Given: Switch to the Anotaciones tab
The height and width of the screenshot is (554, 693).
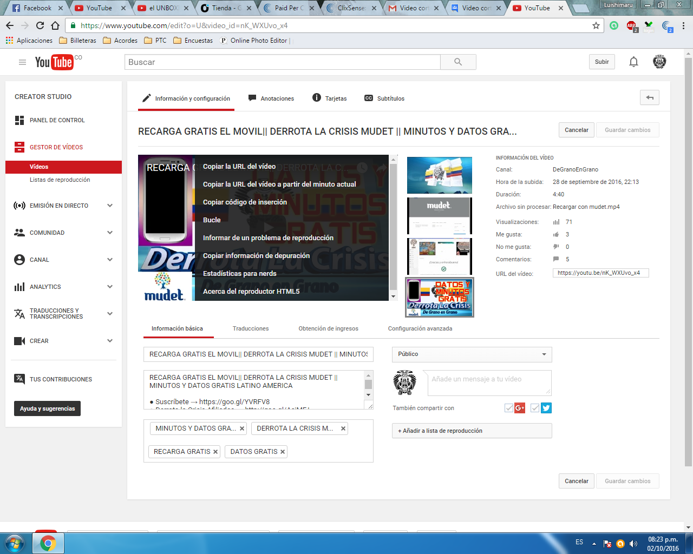Looking at the screenshot, I should (271, 98).
